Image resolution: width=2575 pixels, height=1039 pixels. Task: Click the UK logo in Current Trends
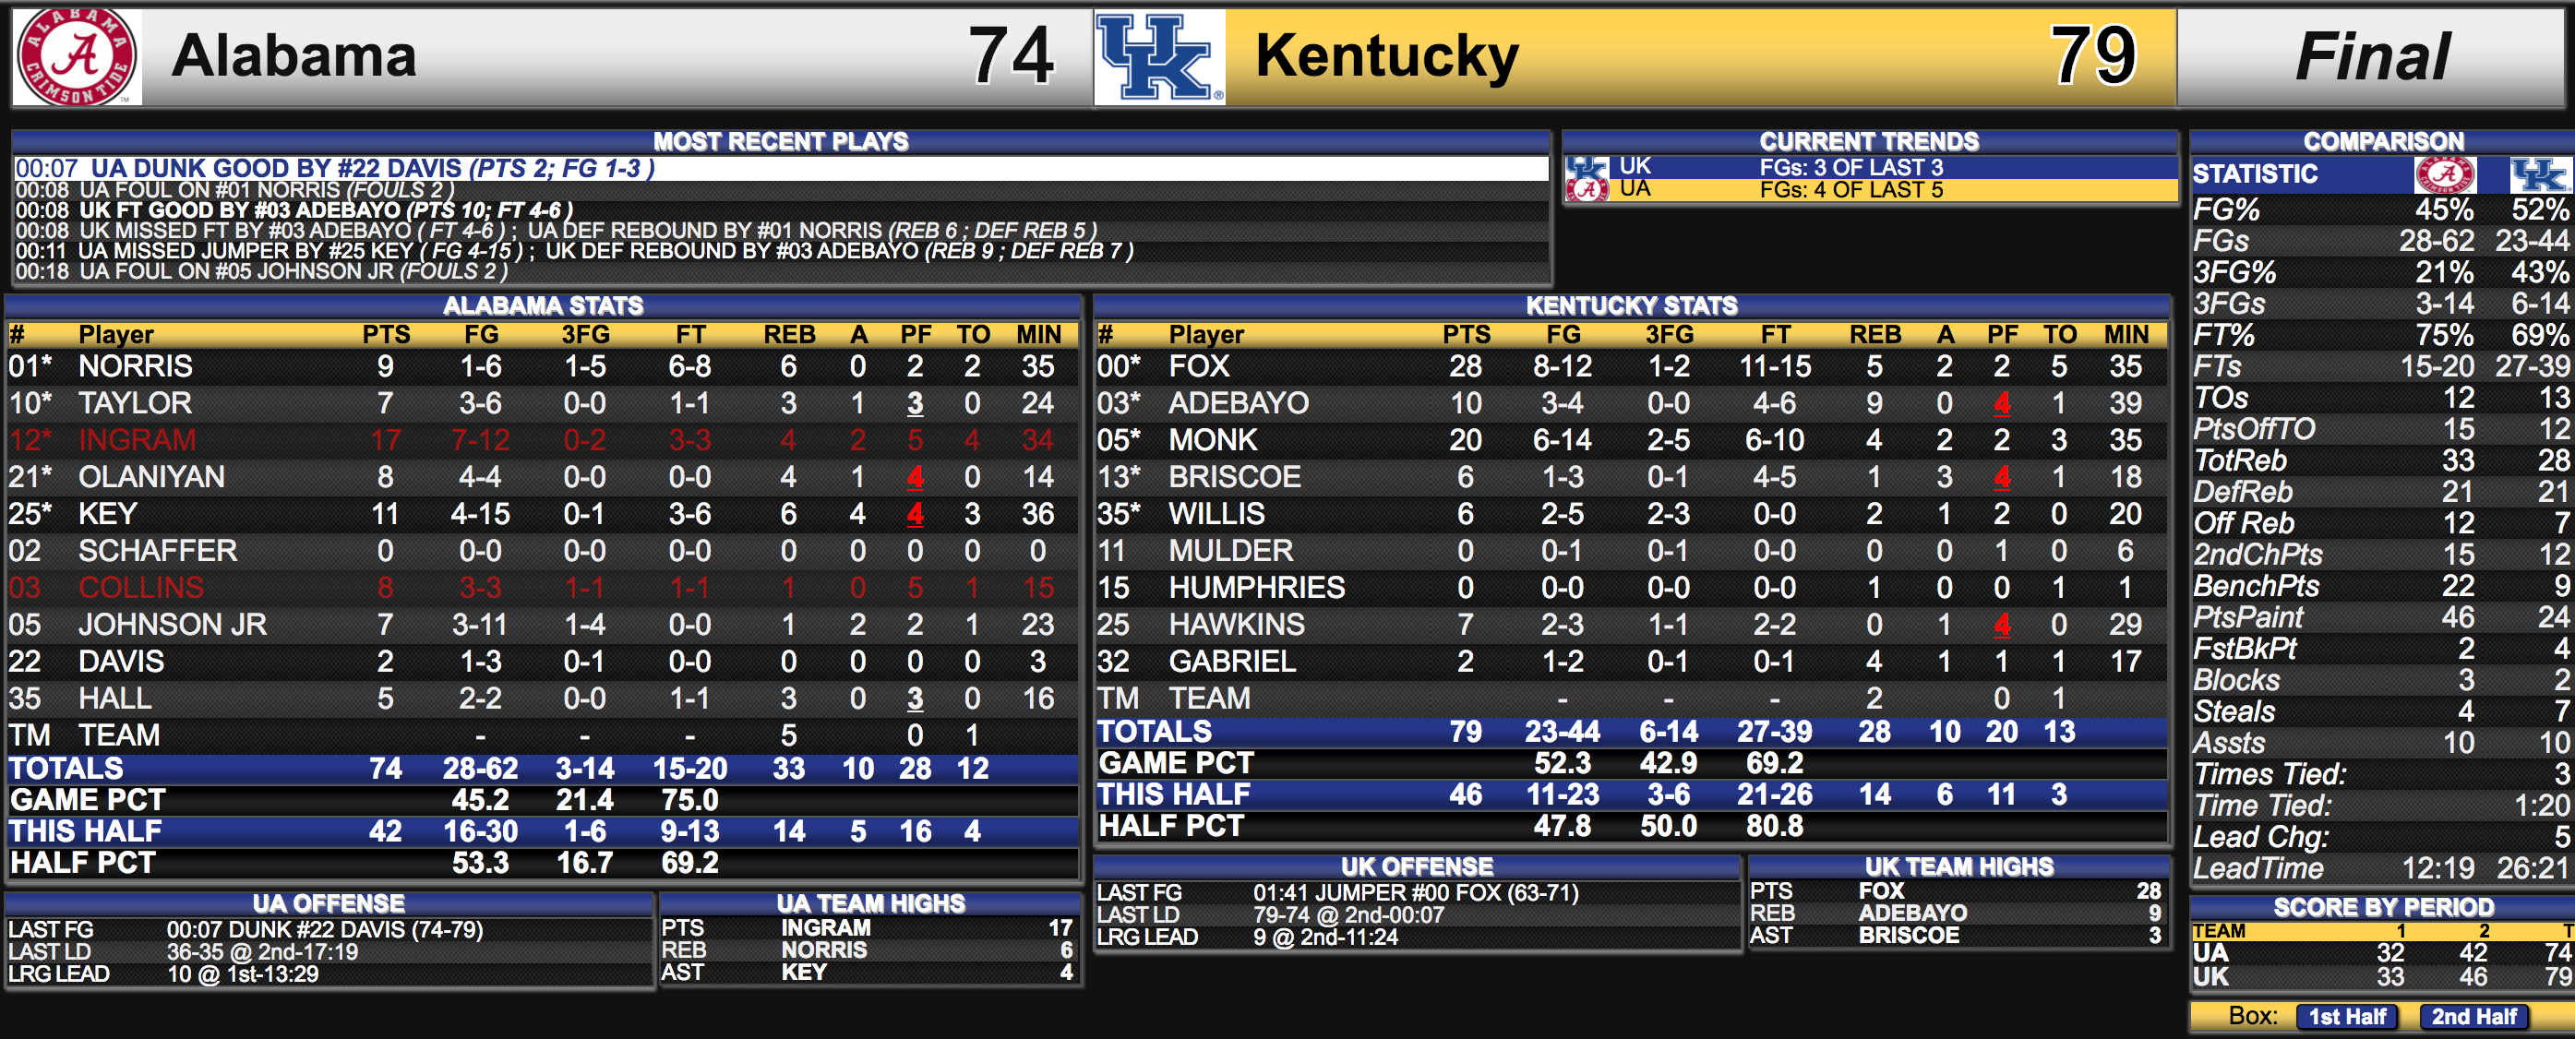(x=1587, y=167)
